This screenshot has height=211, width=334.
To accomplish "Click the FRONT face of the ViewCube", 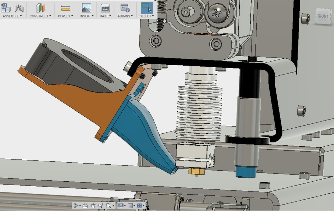I will click(x=323, y=16).
